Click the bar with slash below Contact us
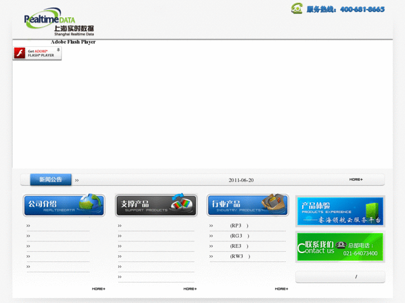 340,277
